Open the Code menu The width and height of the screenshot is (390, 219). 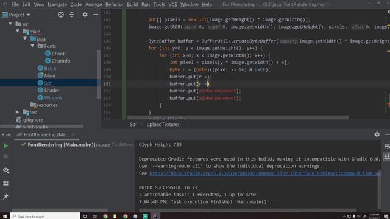tap(76, 4)
